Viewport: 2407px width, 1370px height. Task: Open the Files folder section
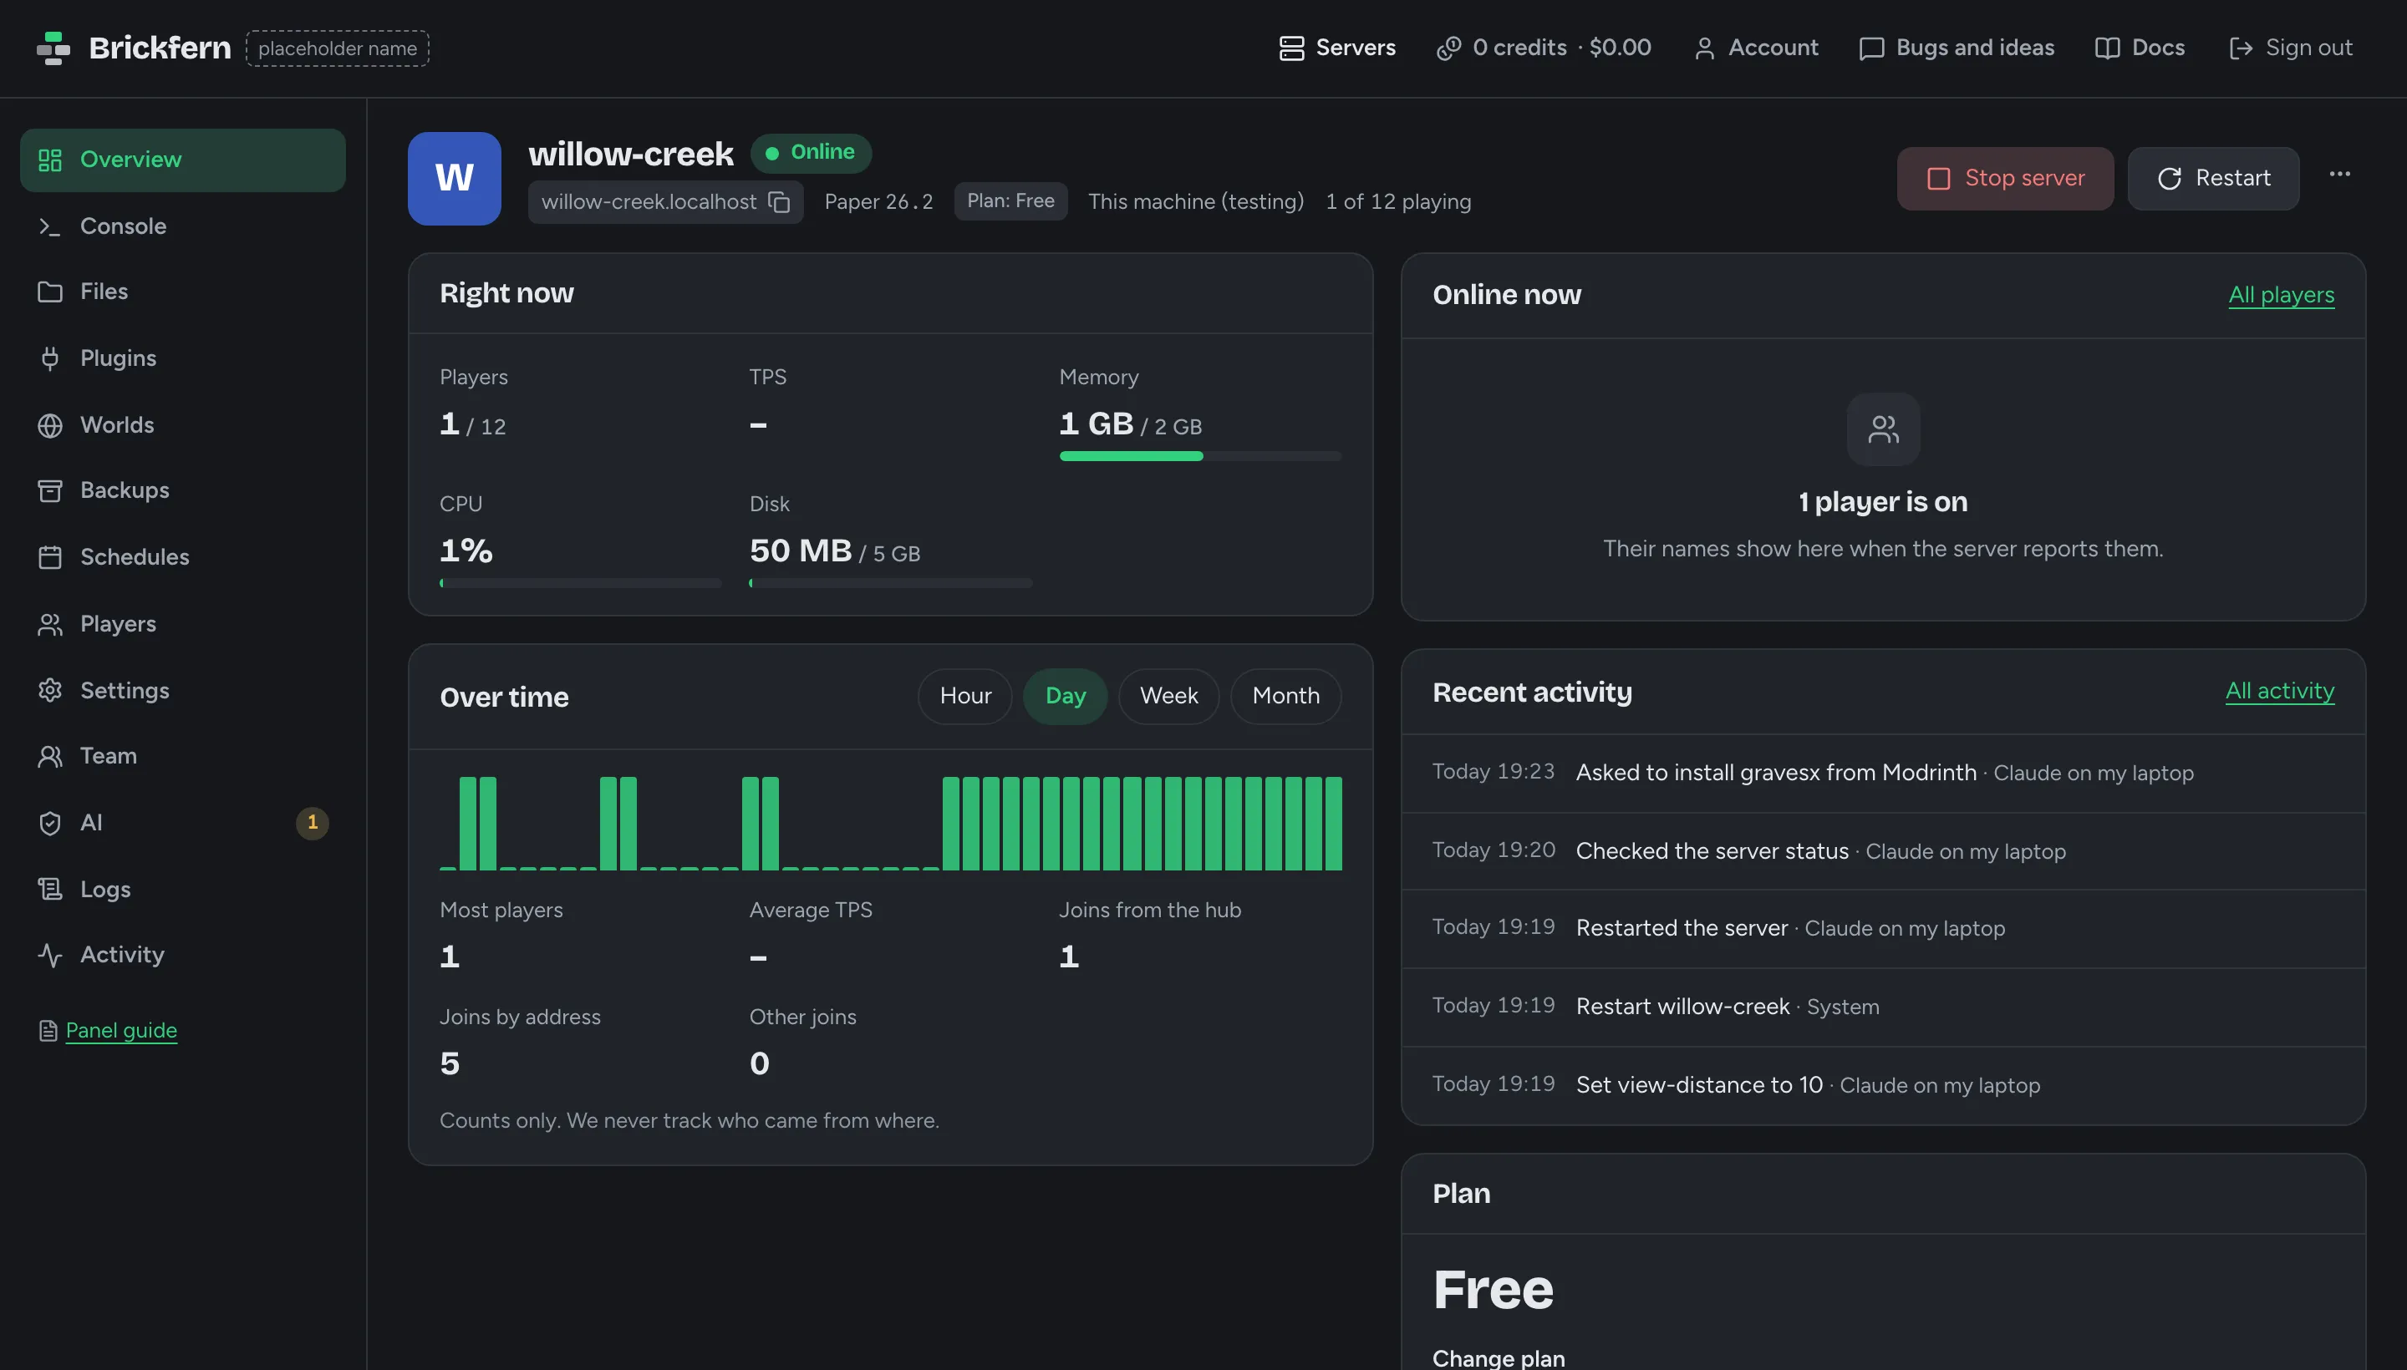pos(183,292)
